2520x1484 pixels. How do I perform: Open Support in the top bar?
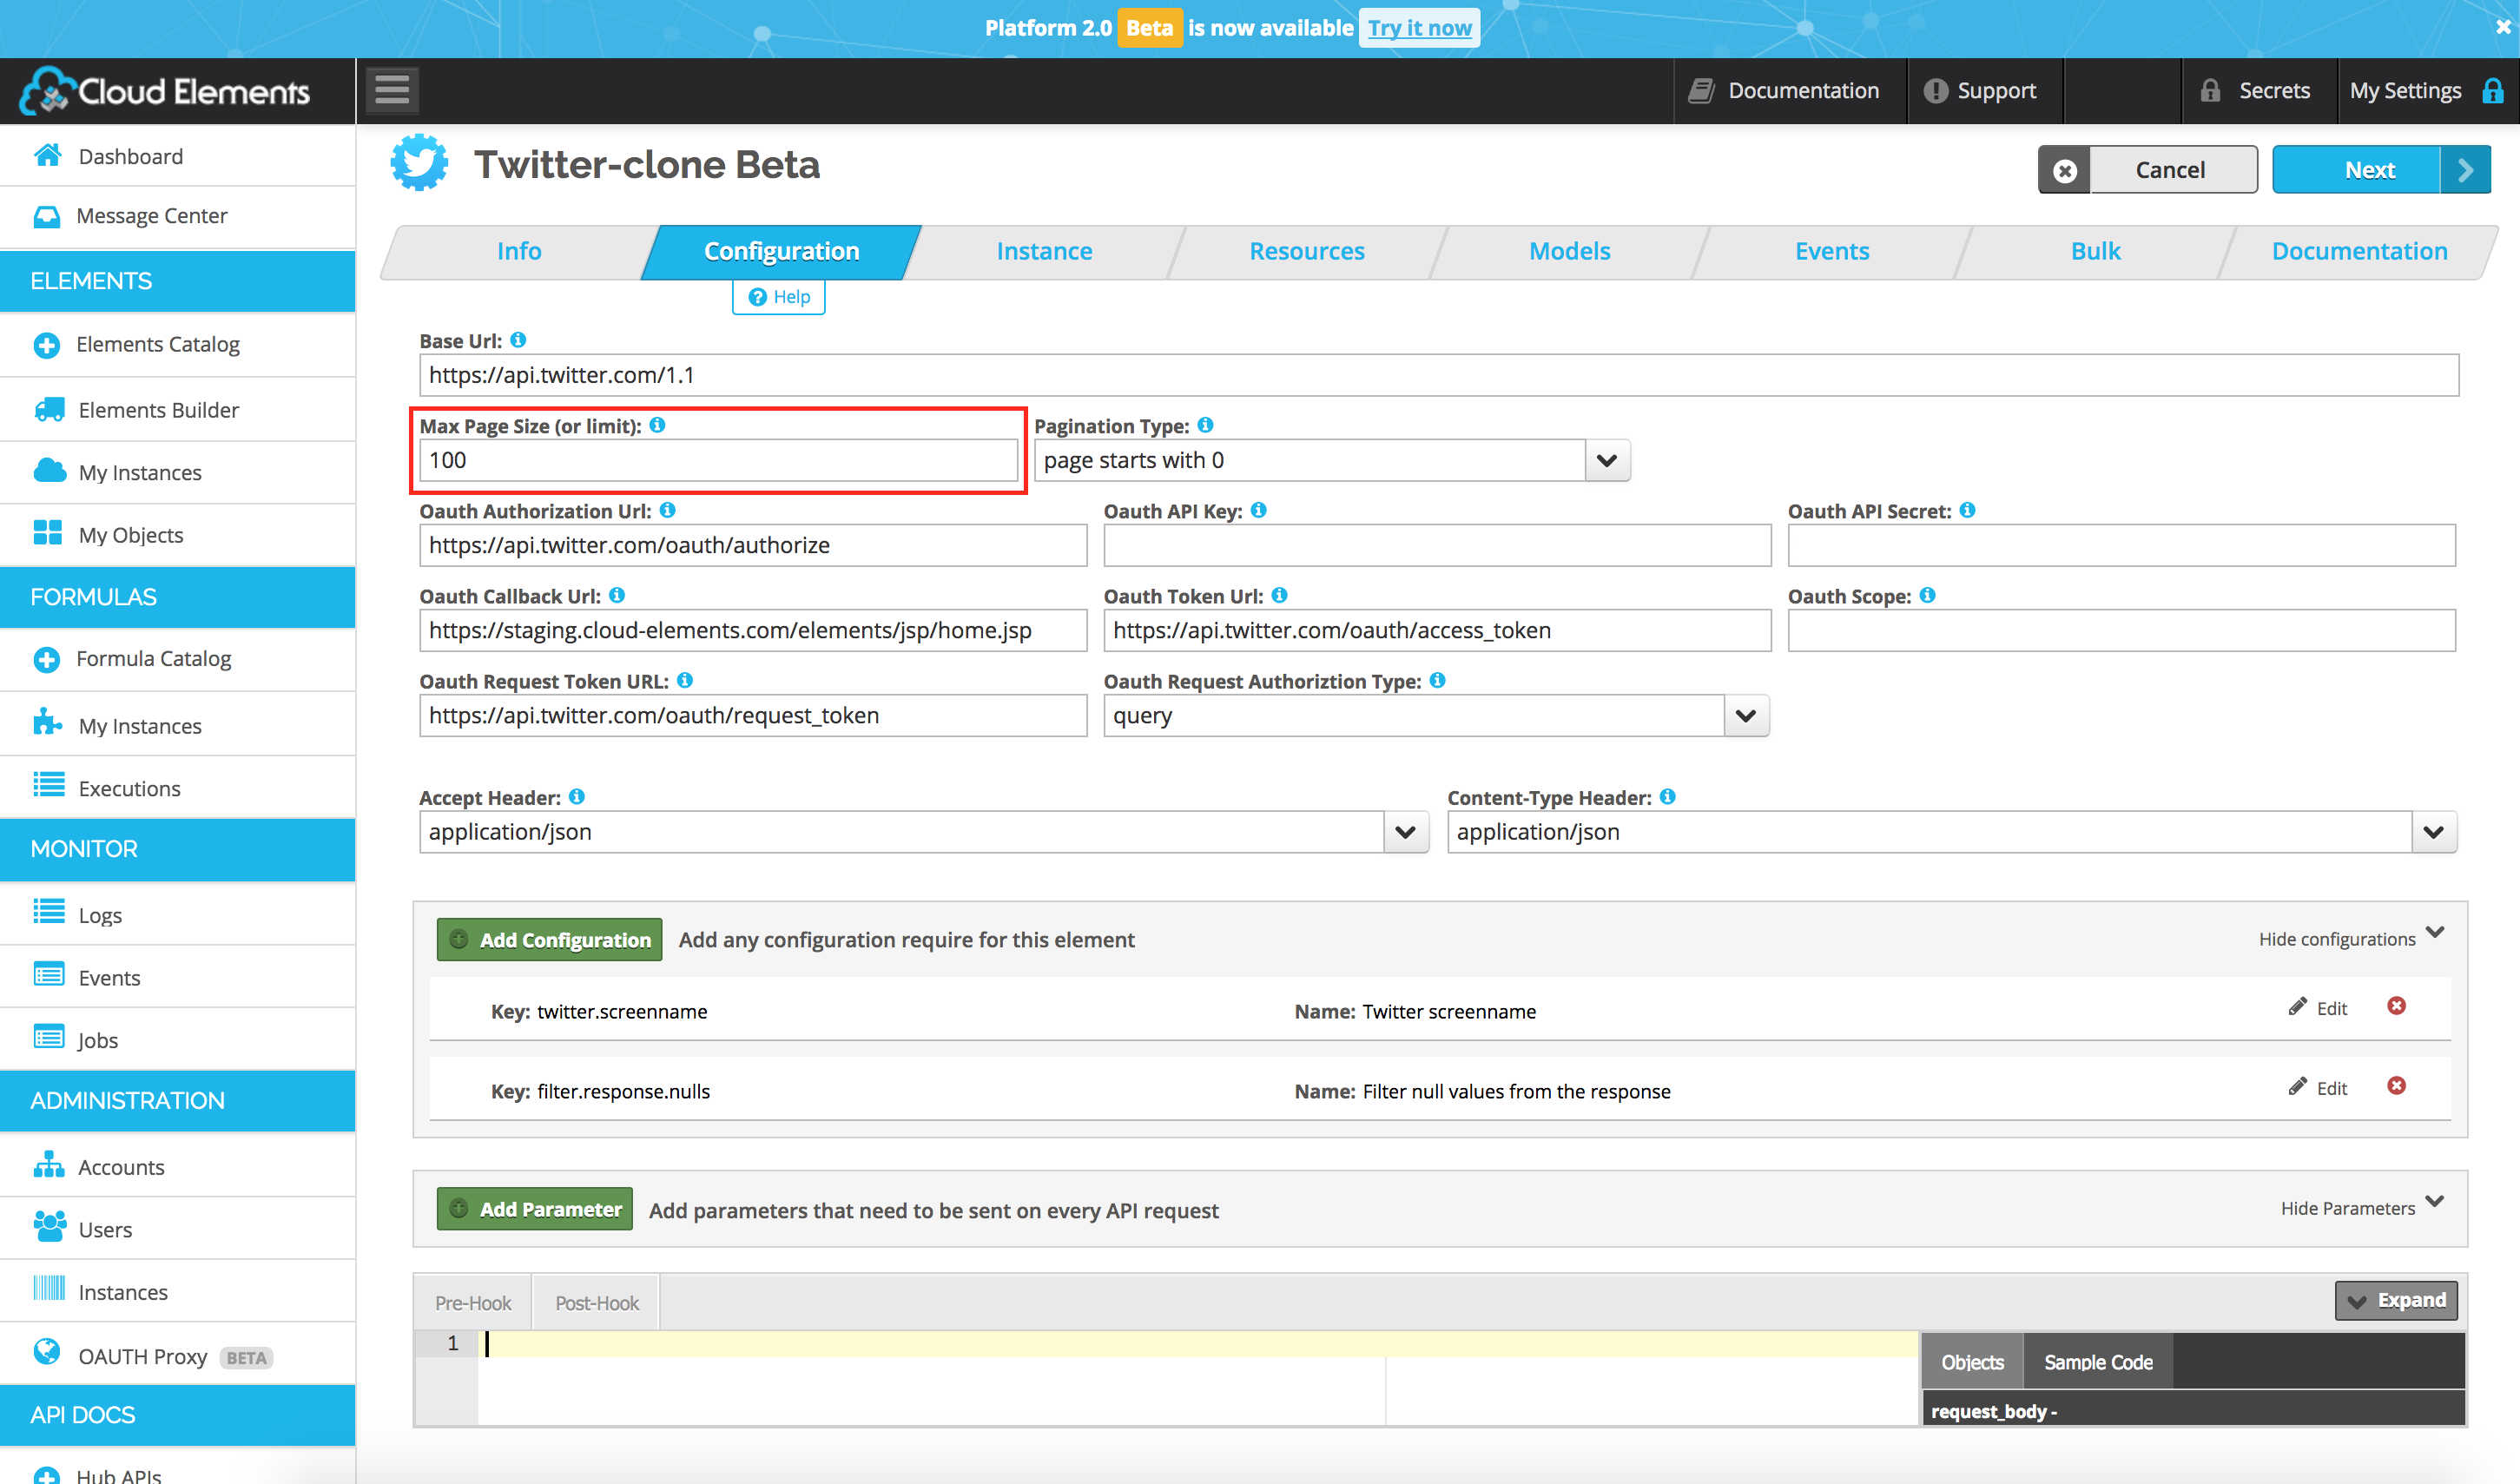1981,91
